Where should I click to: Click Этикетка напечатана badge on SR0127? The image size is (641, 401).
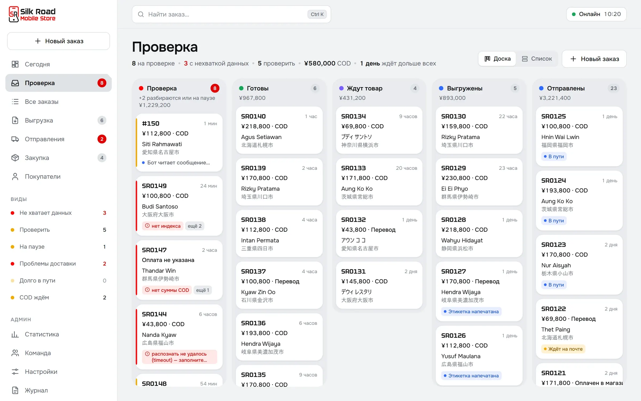click(471, 311)
